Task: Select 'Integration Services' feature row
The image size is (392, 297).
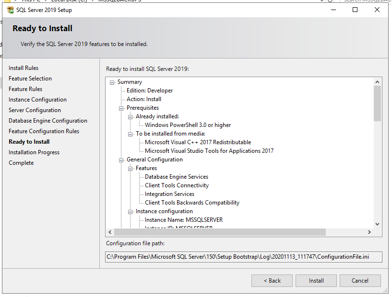Action: tap(169, 194)
